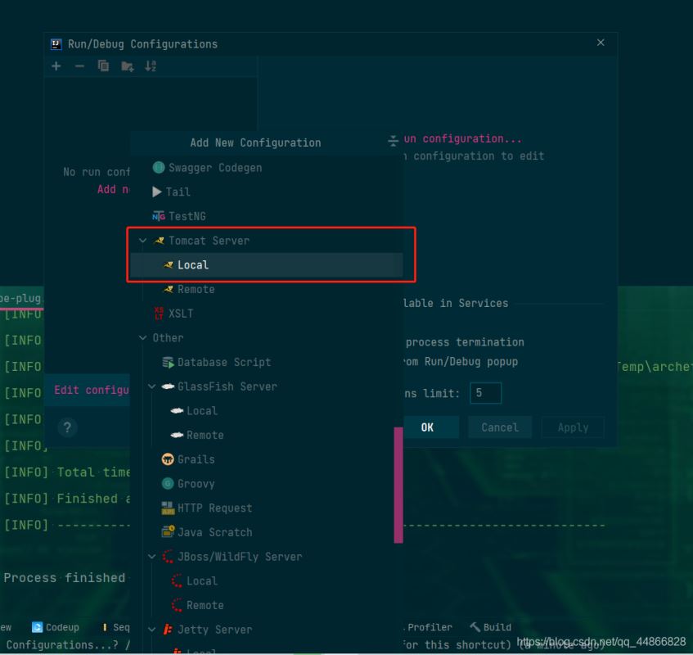Click the OK button

coord(431,427)
